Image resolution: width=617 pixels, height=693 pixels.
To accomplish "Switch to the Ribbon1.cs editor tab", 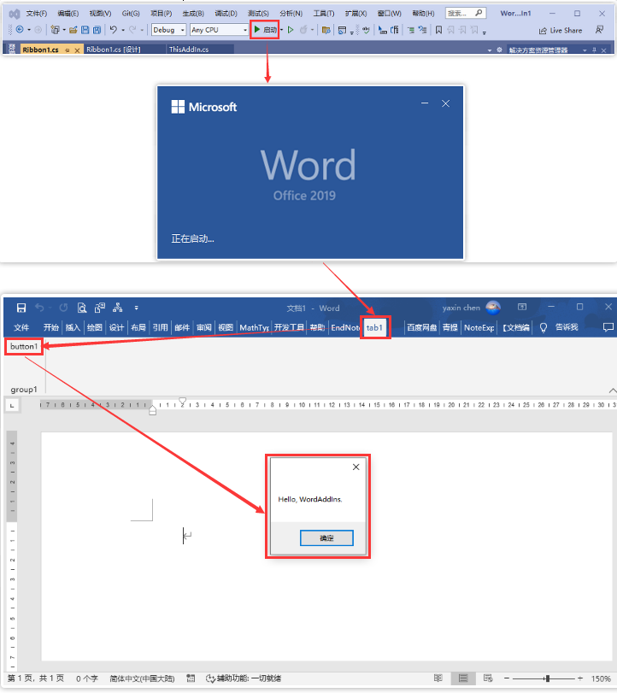I will click(40, 50).
